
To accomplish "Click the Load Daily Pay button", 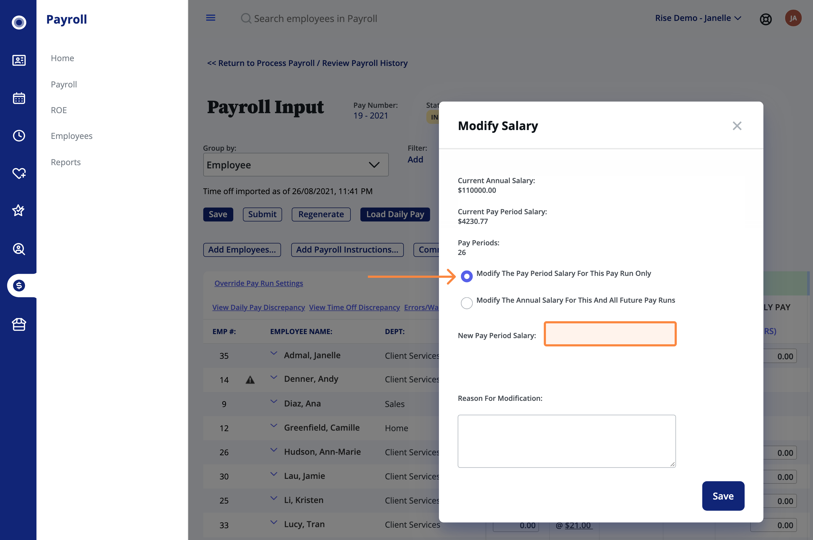I will pyautogui.click(x=395, y=214).
